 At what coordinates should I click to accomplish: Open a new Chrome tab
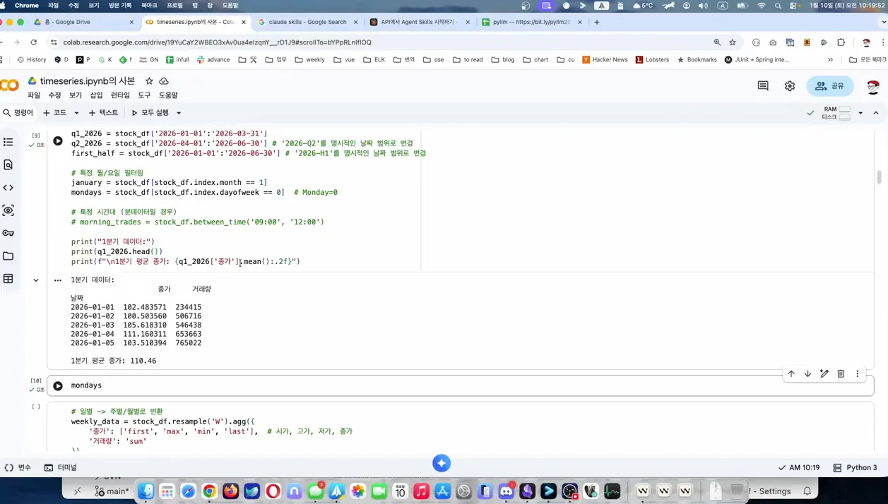[x=597, y=22]
